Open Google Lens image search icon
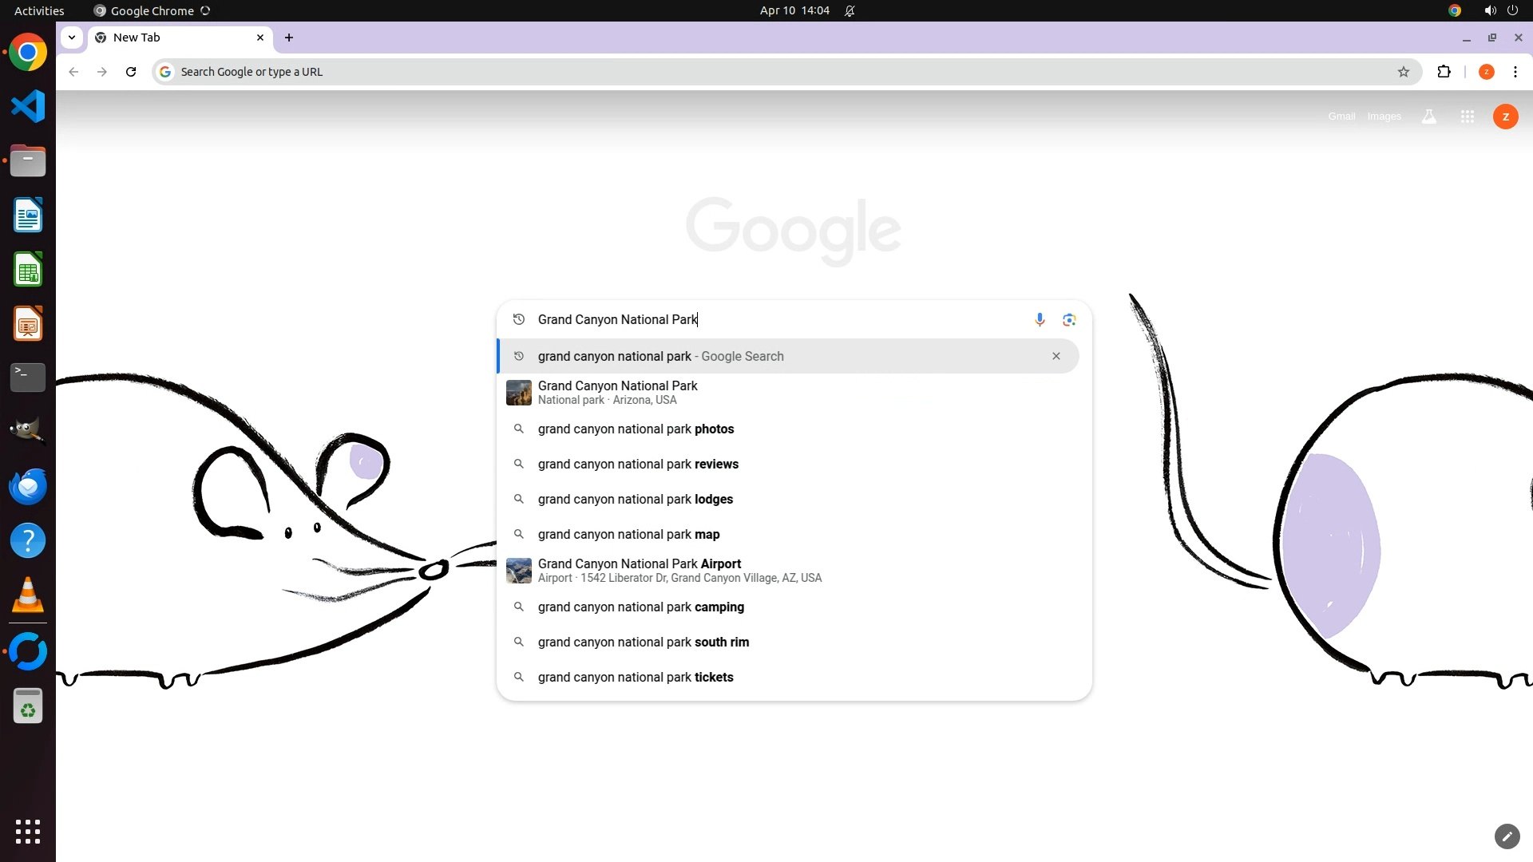The image size is (1533, 862). (x=1069, y=320)
